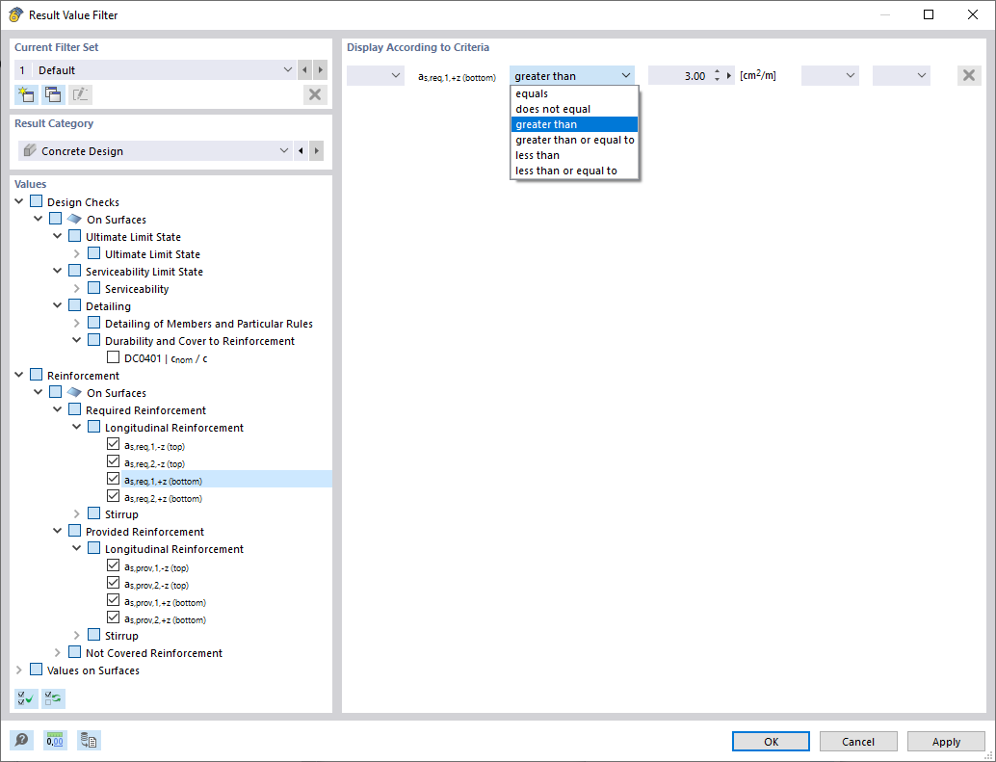Select 'greater than' in the operator list
Viewport: 996px width, 762px height.
574,124
